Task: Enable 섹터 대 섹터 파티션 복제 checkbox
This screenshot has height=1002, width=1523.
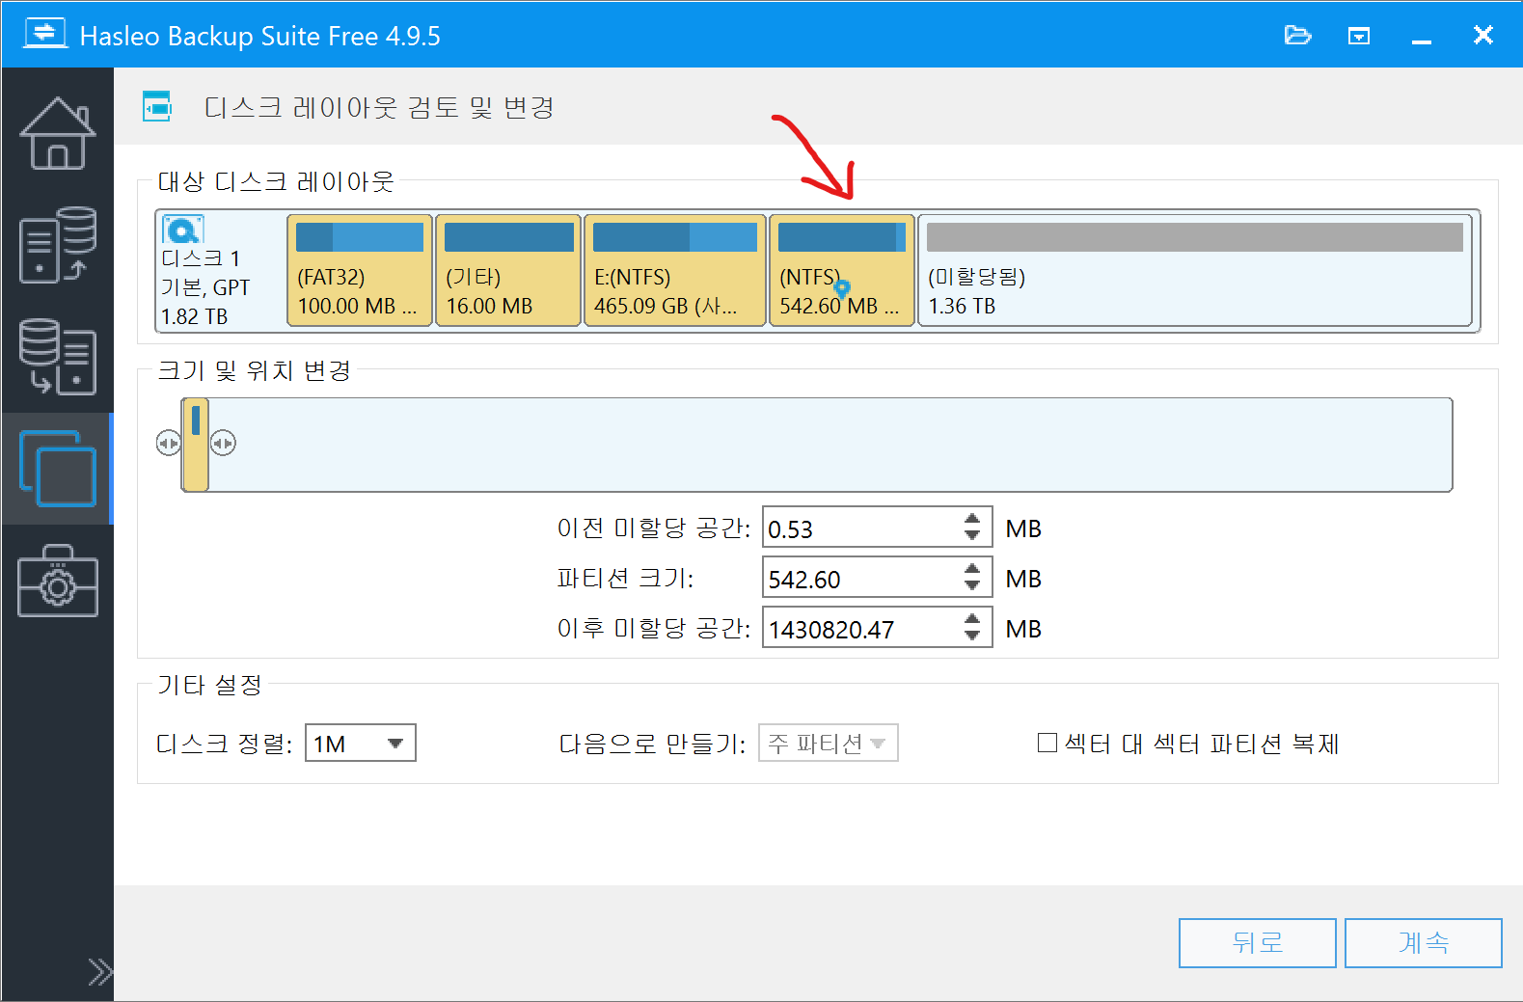Action: 1047,743
